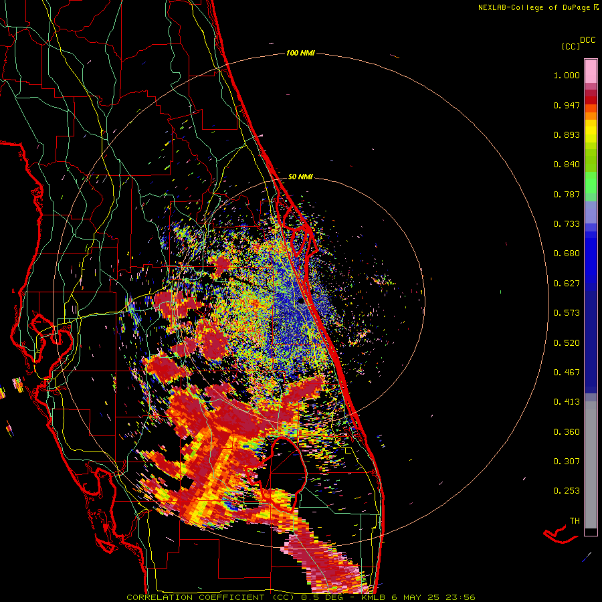Viewport: 602px width, 602px height.
Task: Click the TH threshold label on legend
Action: [x=575, y=521]
